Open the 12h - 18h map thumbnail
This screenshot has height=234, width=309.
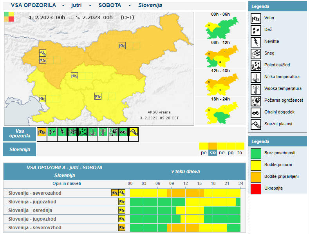point(220,84)
